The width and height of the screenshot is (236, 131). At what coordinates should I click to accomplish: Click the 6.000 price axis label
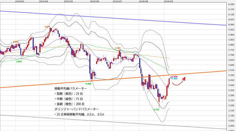coord(231,25)
